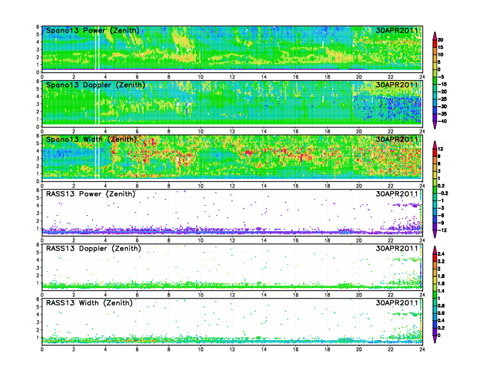Click height tick "6" on Spano13 Power y-axis
The width and height of the screenshot is (485, 375).
tap(38, 27)
